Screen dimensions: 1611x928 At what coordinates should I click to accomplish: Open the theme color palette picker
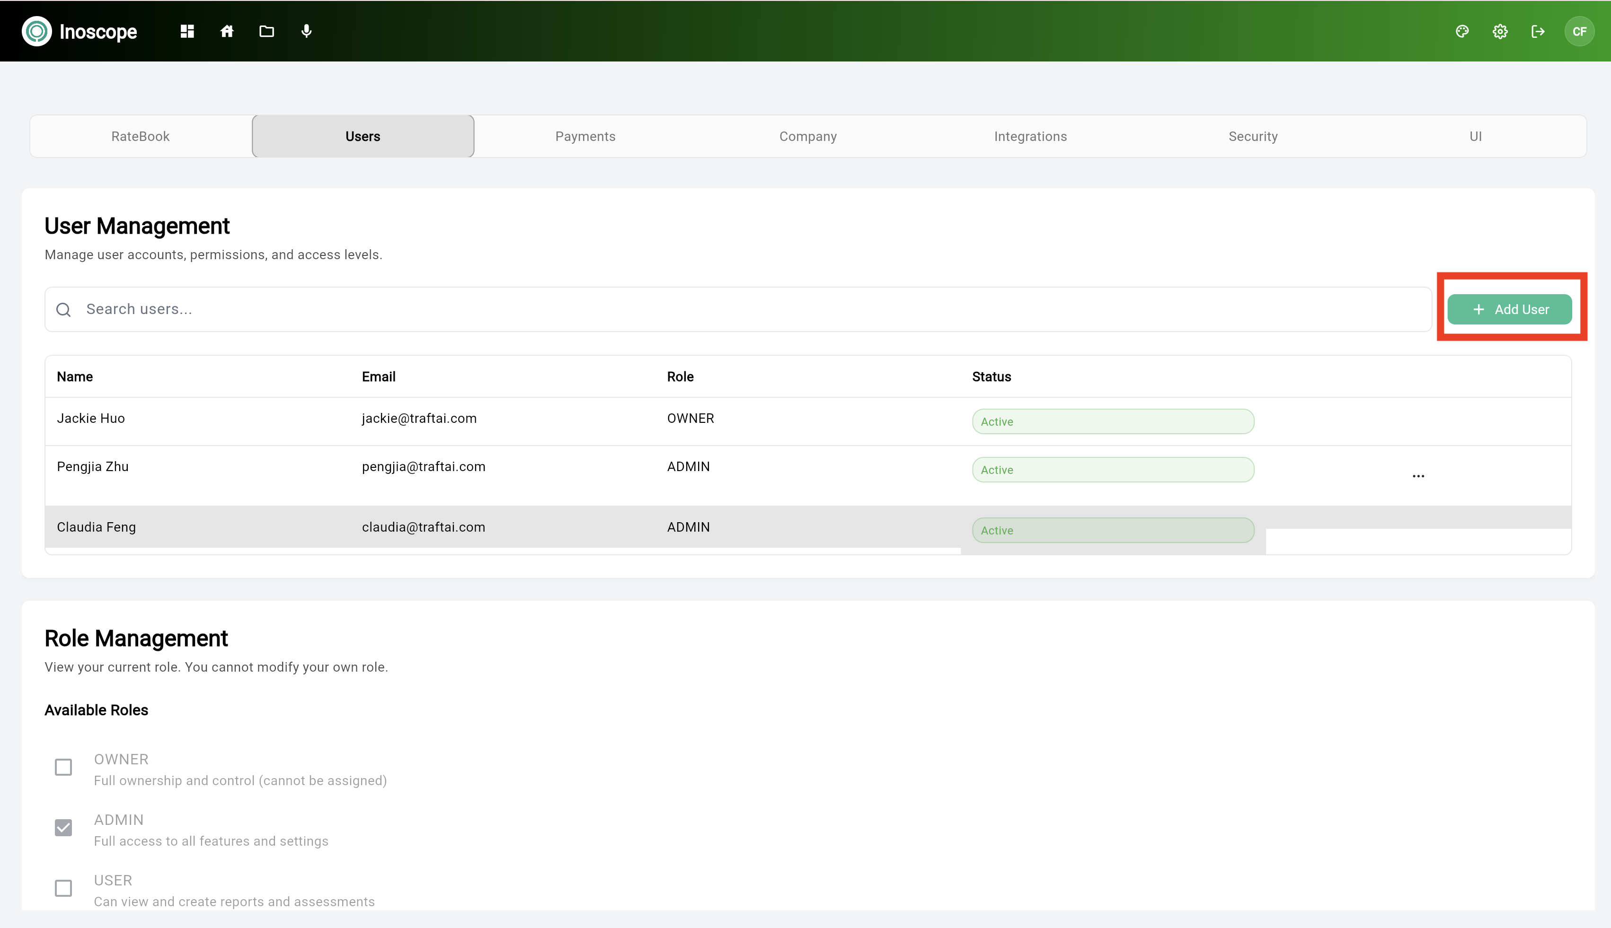point(1462,31)
